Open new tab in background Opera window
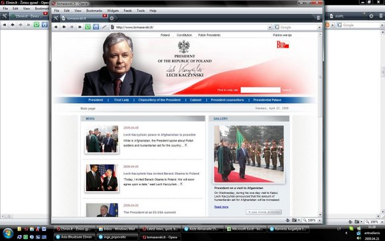Viewport: 385px width, 241px height. 371,16
